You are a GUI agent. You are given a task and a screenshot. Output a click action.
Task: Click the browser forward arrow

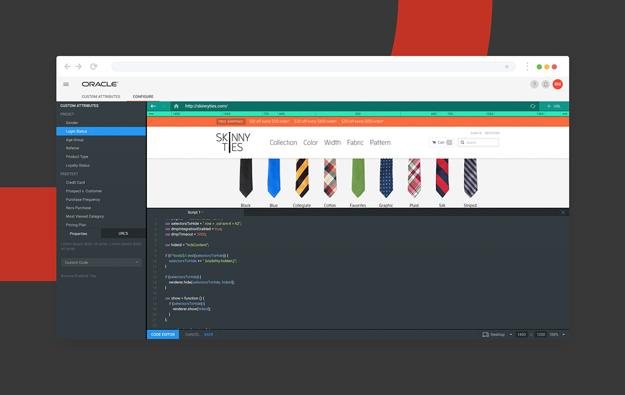79,67
